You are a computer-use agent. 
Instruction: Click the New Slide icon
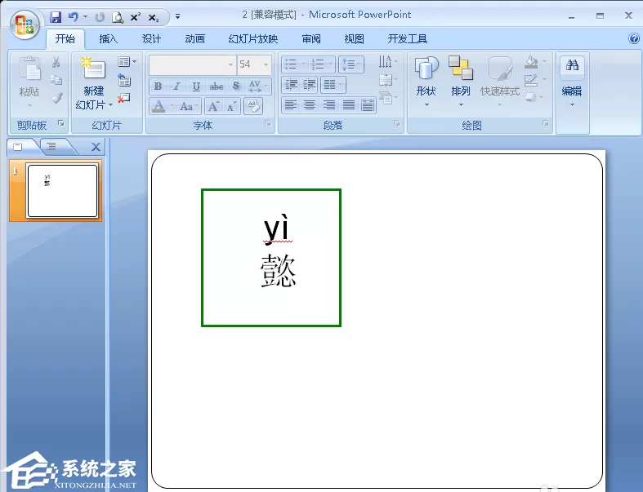pos(93,68)
